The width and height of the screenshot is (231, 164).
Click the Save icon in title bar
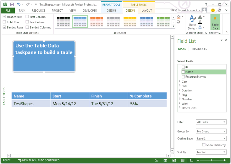point(12,4)
